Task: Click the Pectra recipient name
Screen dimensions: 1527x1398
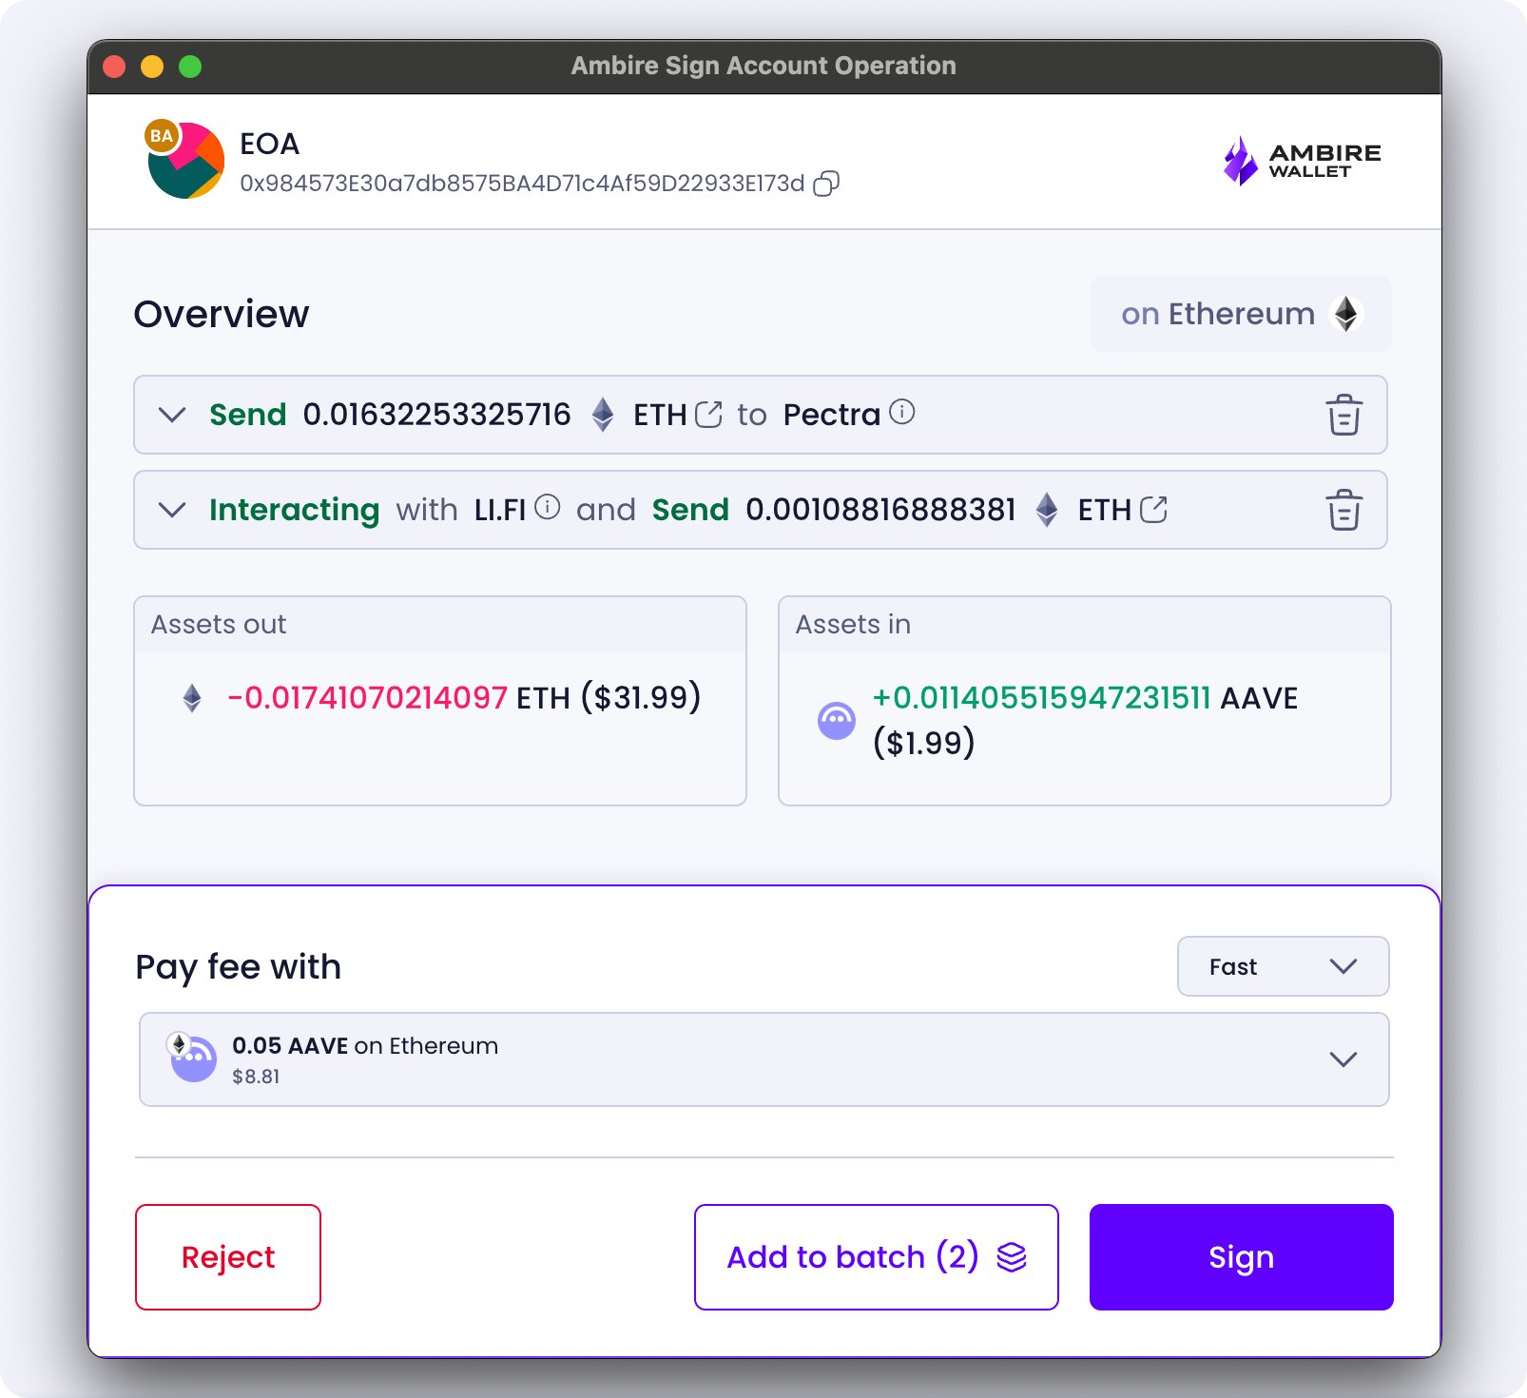Action: (x=831, y=415)
